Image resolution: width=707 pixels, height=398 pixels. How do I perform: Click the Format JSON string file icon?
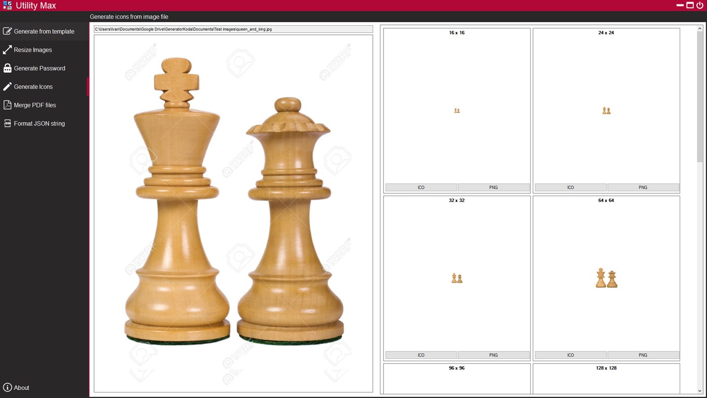(7, 123)
